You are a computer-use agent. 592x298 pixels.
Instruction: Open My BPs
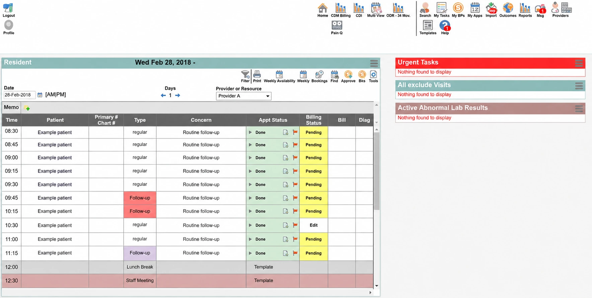458,8
